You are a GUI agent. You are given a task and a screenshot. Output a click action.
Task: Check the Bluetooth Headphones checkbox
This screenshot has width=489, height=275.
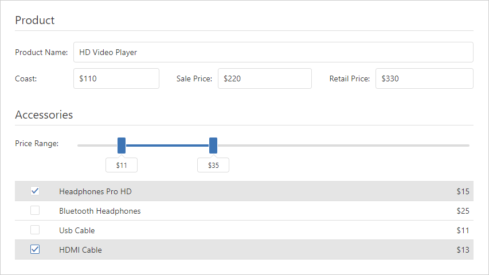(35, 211)
